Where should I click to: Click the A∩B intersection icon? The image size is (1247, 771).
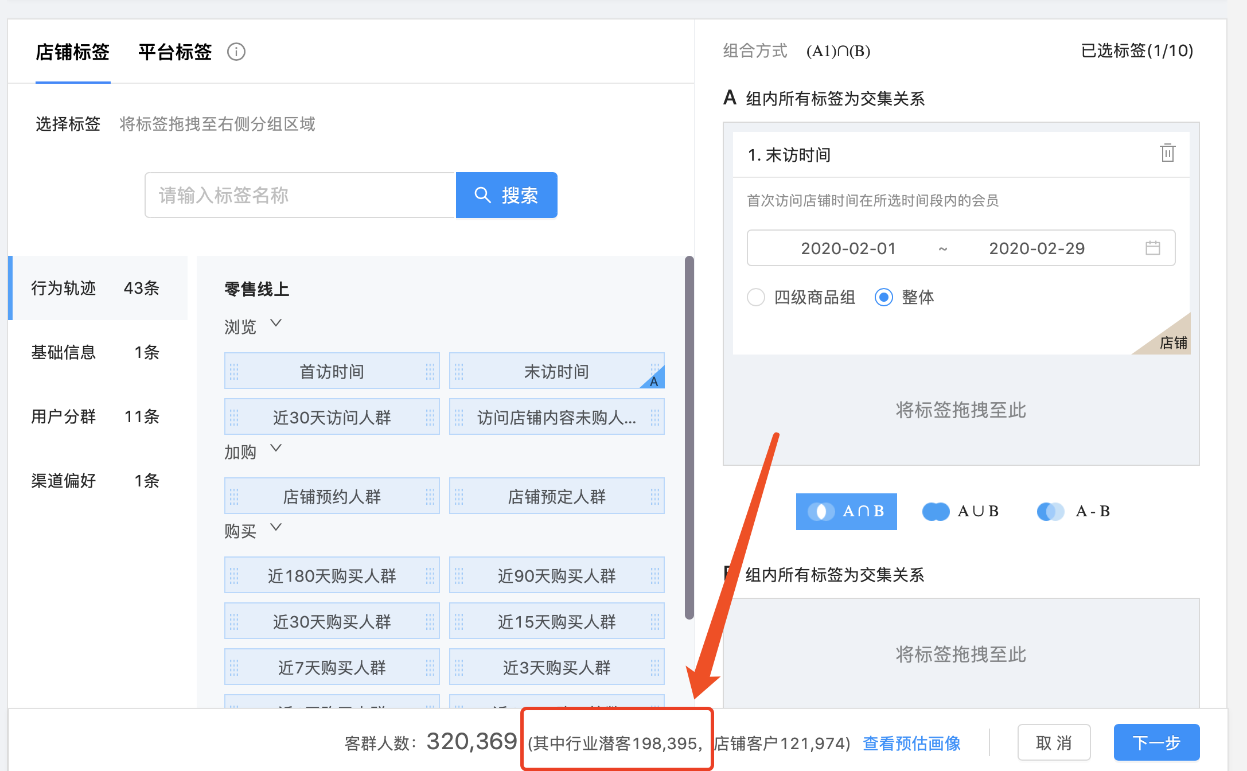821,511
